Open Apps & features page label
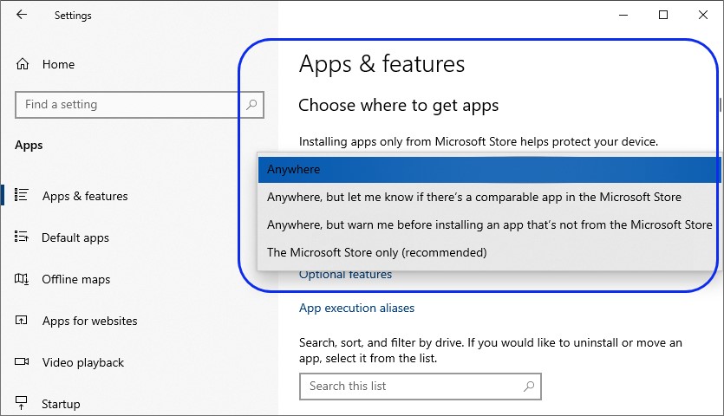Viewport: 724px width, 416px height. (x=85, y=196)
